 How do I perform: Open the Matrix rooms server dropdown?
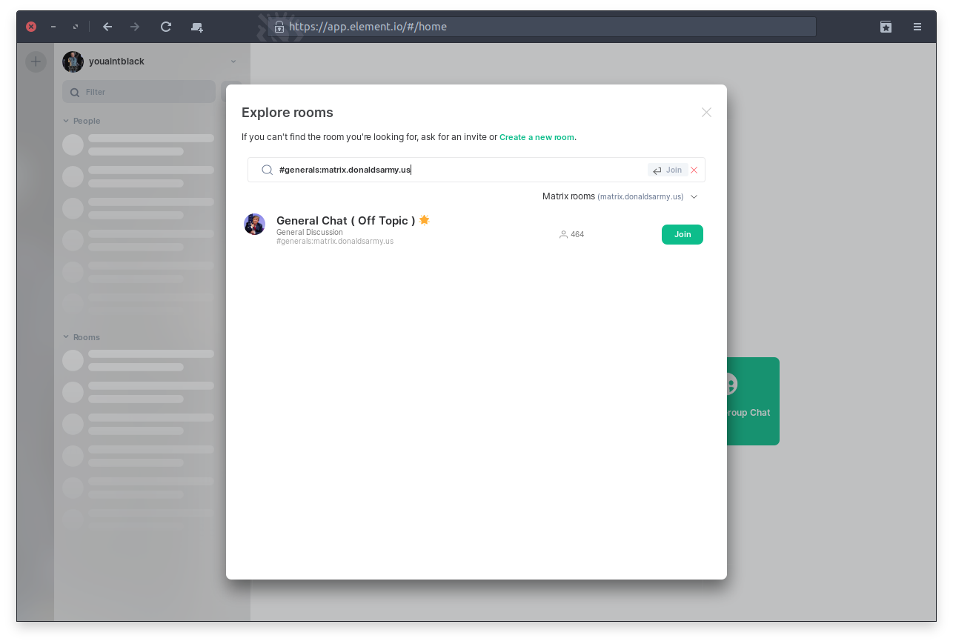pos(620,196)
